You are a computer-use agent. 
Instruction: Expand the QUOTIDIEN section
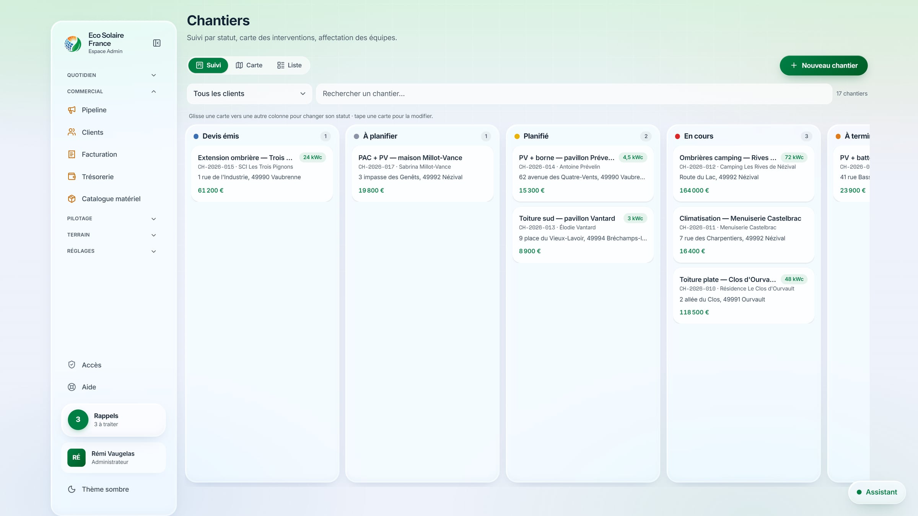coord(112,75)
